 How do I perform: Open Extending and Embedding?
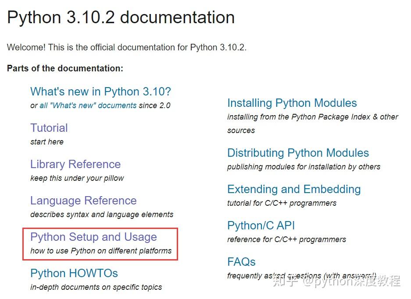[x=294, y=189]
